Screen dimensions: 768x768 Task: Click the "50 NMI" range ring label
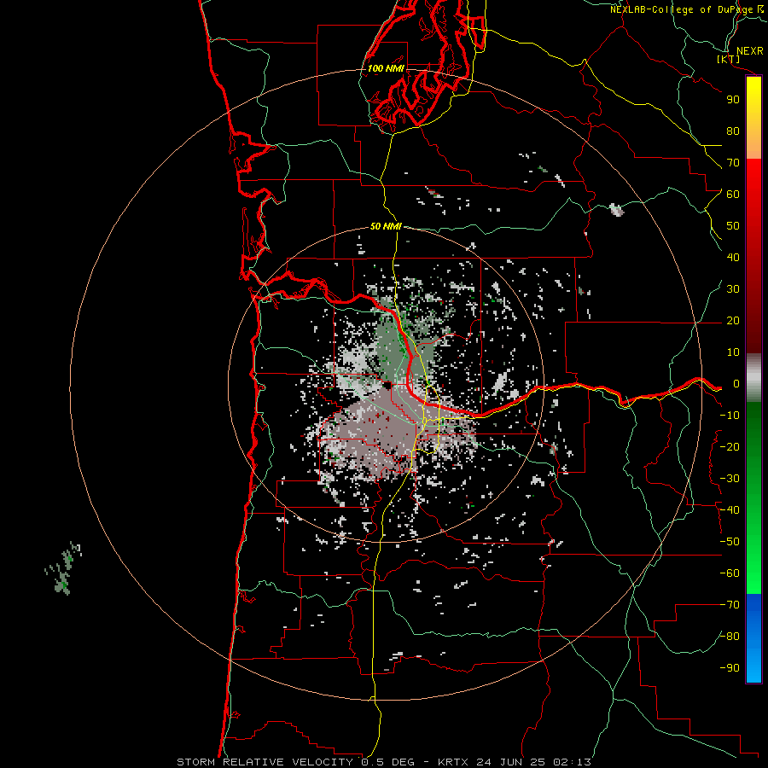point(386,226)
